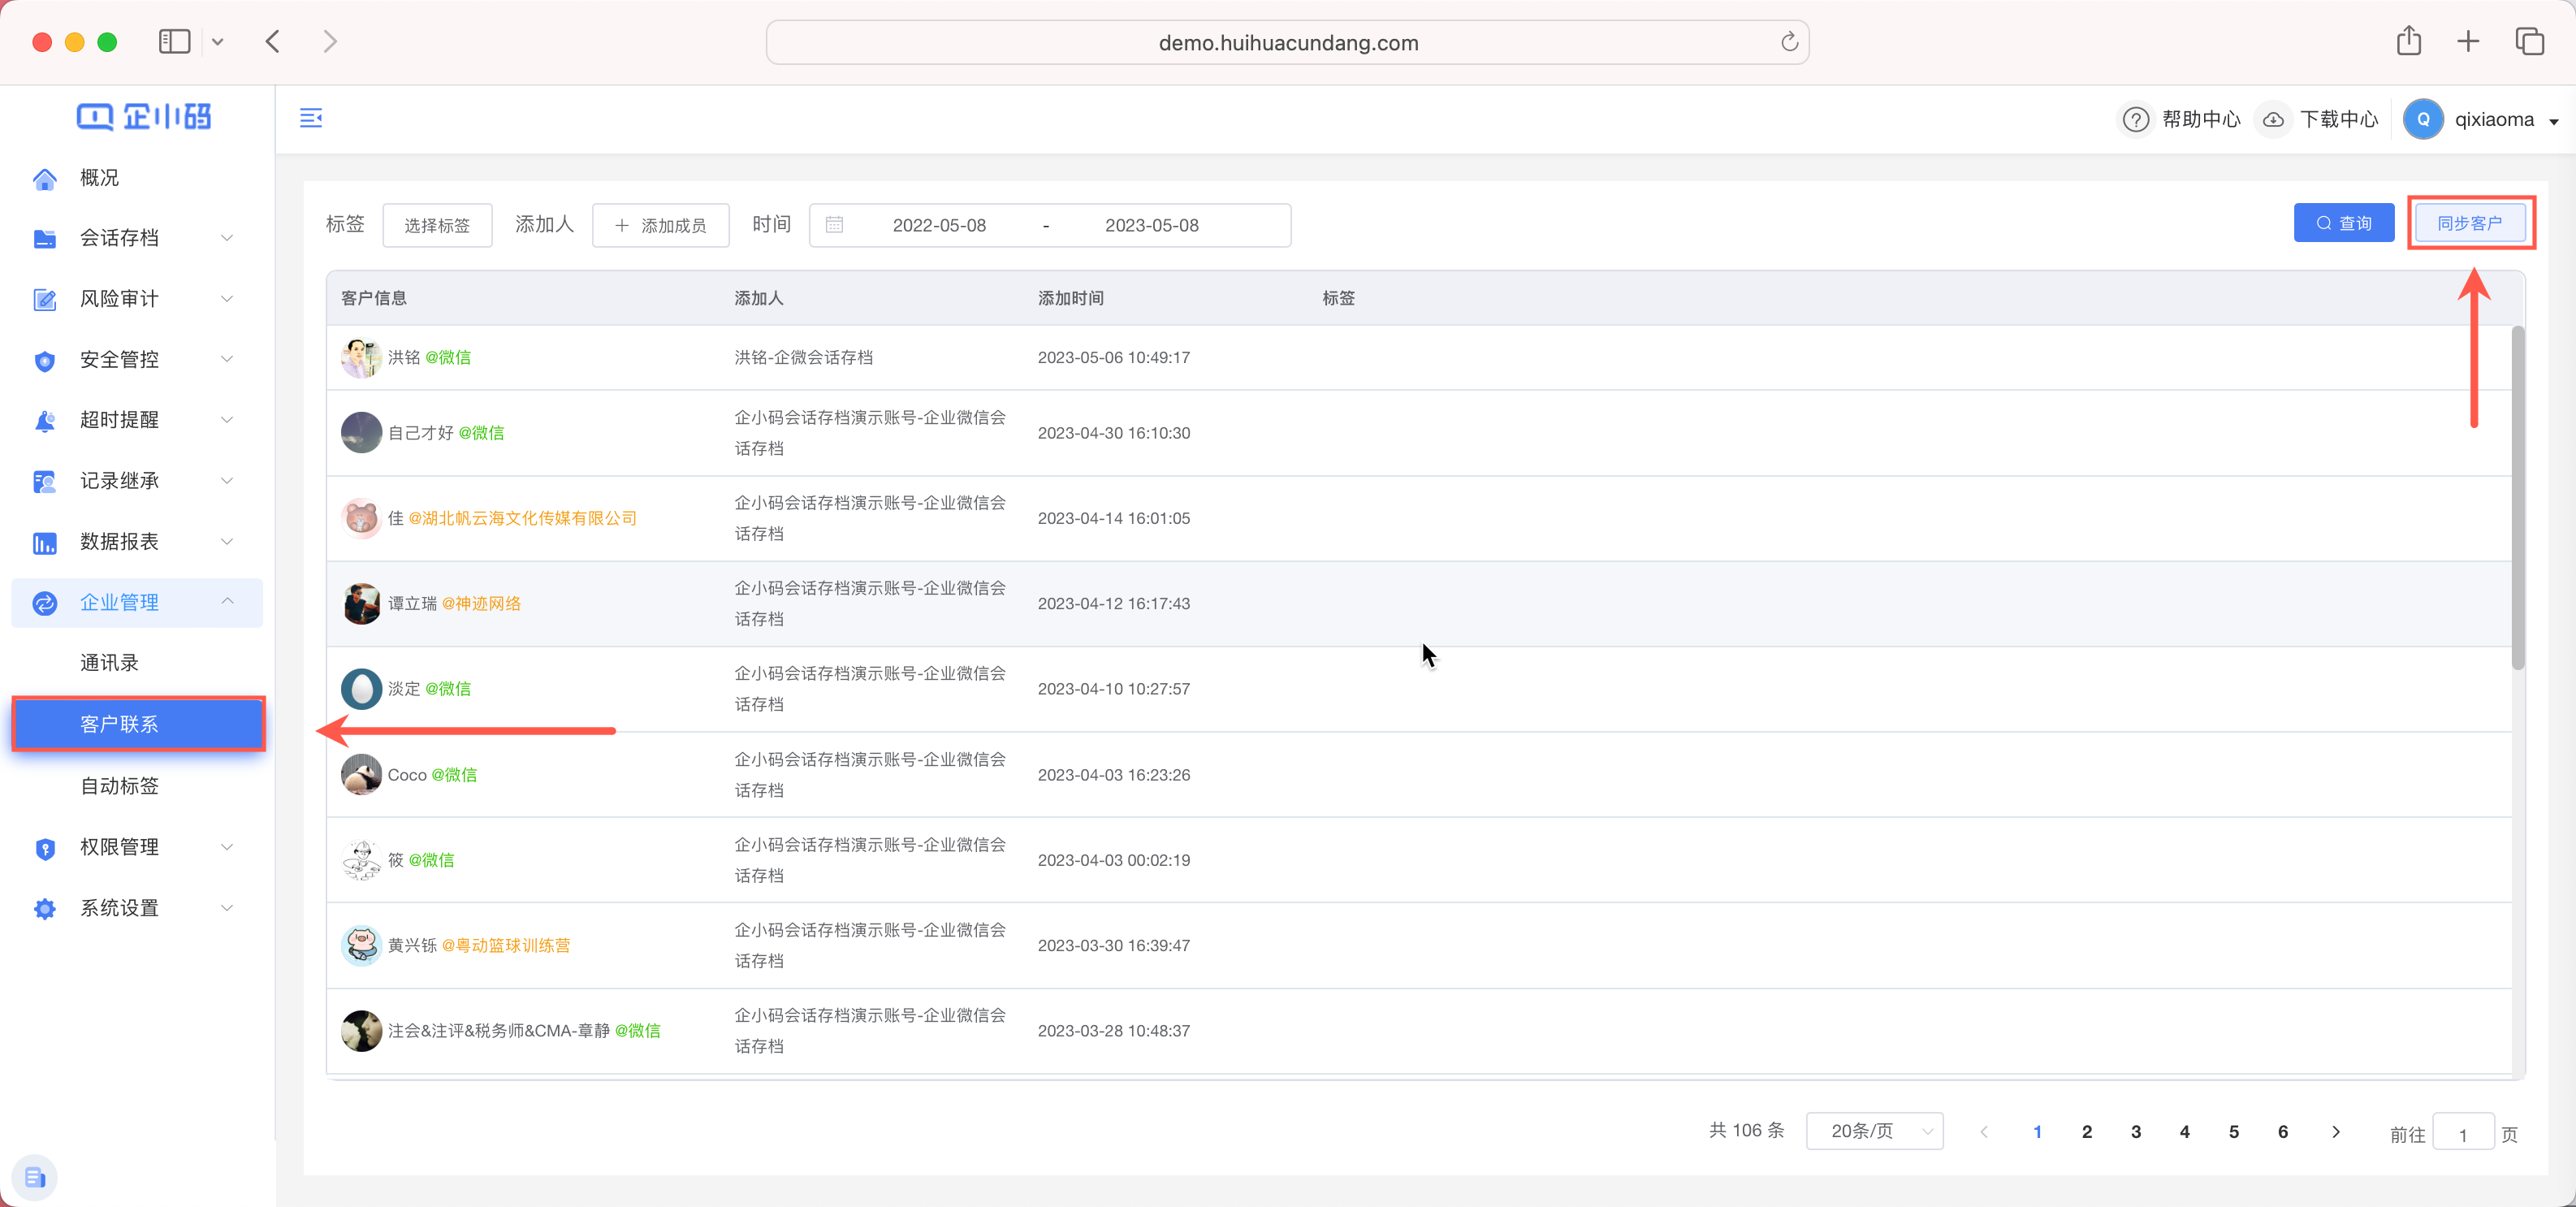Click the qixiaoma user avatar

point(2423,119)
